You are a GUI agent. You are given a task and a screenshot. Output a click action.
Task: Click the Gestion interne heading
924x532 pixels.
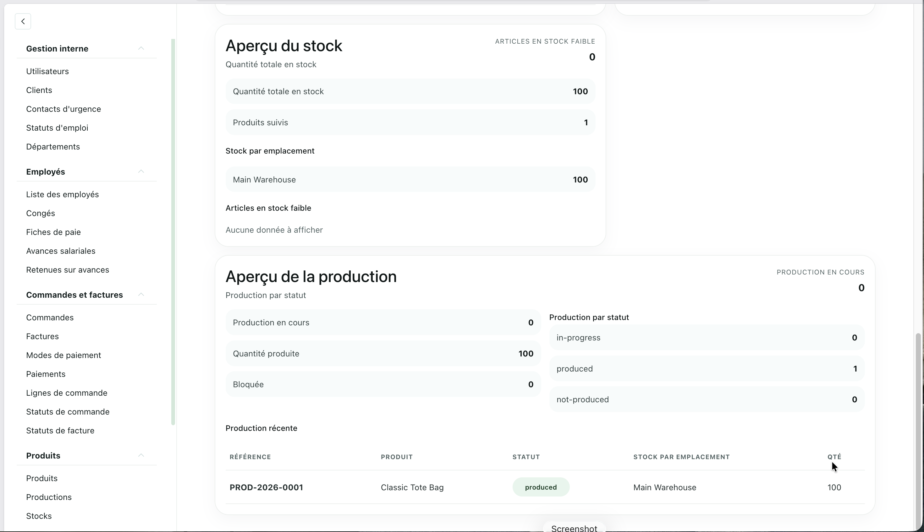coord(57,49)
